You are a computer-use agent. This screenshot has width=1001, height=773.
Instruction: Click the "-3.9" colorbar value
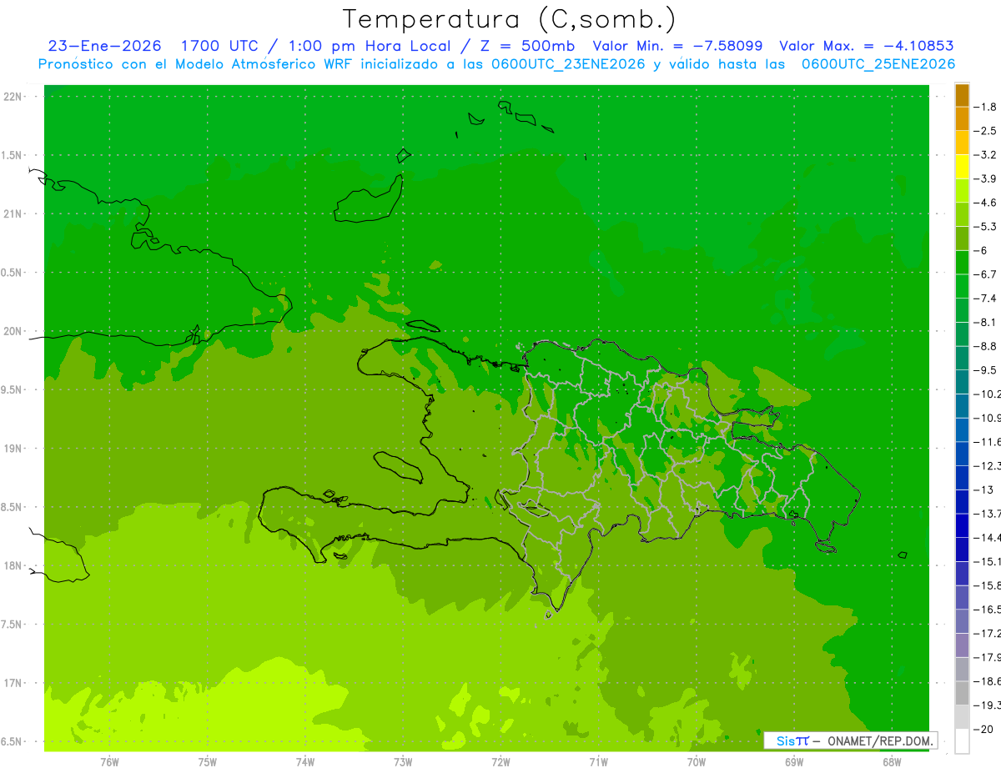point(984,178)
